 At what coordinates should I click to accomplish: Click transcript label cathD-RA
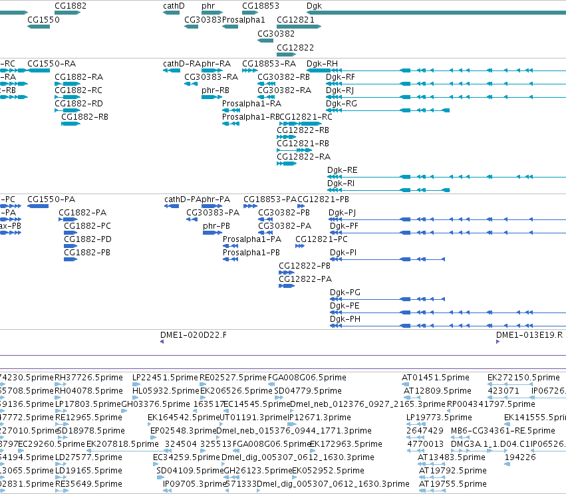point(182,64)
